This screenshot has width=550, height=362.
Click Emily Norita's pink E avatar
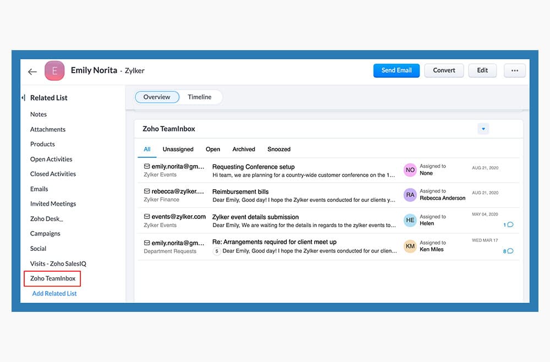pos(54,70)
